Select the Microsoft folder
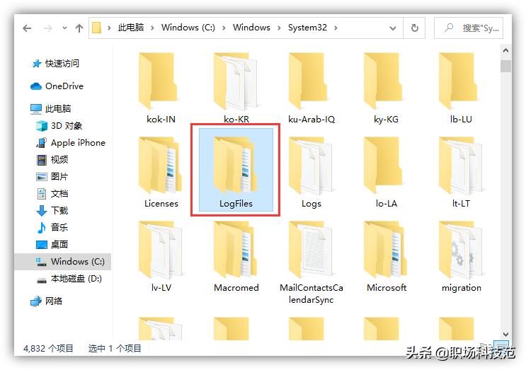This screenshot has width=526, height=370. [x=386, y=256]
